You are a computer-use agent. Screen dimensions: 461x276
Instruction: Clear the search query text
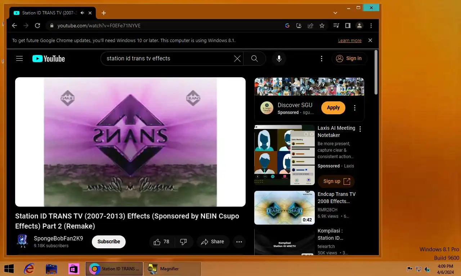[x=237, y=59]
